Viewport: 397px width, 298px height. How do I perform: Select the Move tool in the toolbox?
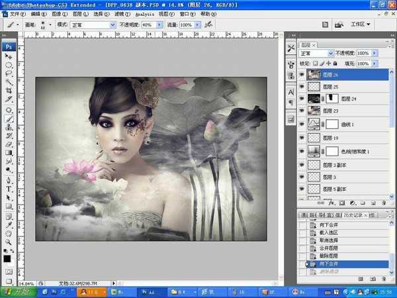pyautogui.click(x=9, y=57)
